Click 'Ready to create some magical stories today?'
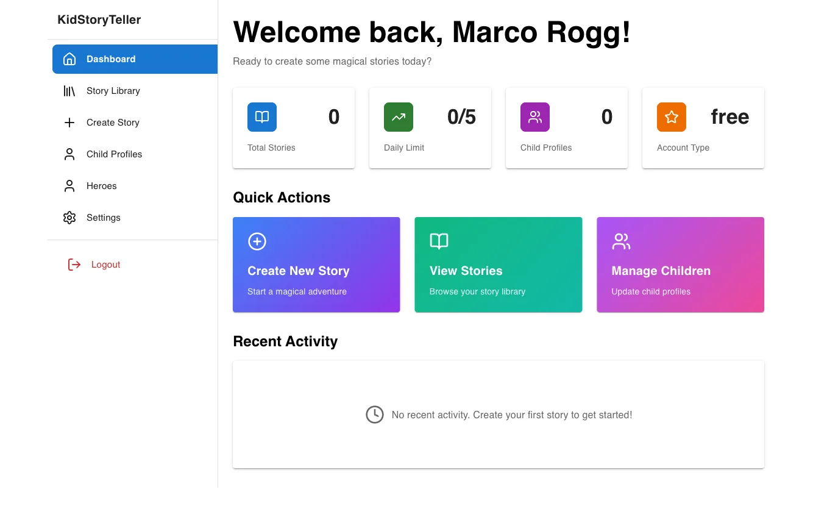 click(x=332, y=62)
